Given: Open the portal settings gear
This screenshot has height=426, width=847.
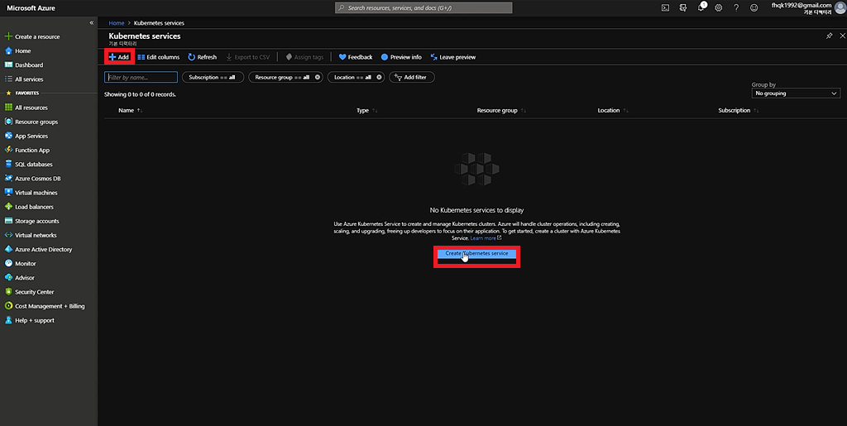Looking at the screenshot, I should (x=719, y=7).
